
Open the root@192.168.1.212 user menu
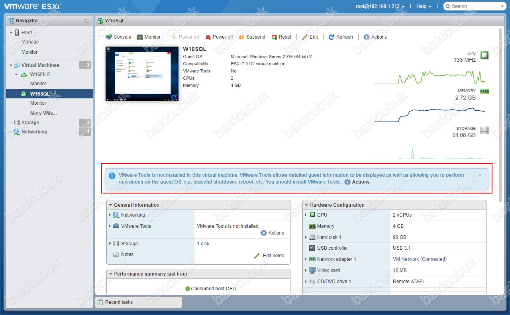point(380,6)
